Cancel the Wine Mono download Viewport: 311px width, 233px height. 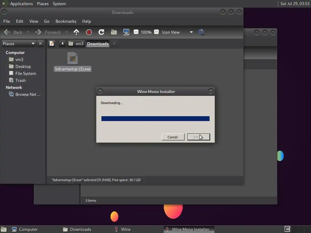coord(173,137)
